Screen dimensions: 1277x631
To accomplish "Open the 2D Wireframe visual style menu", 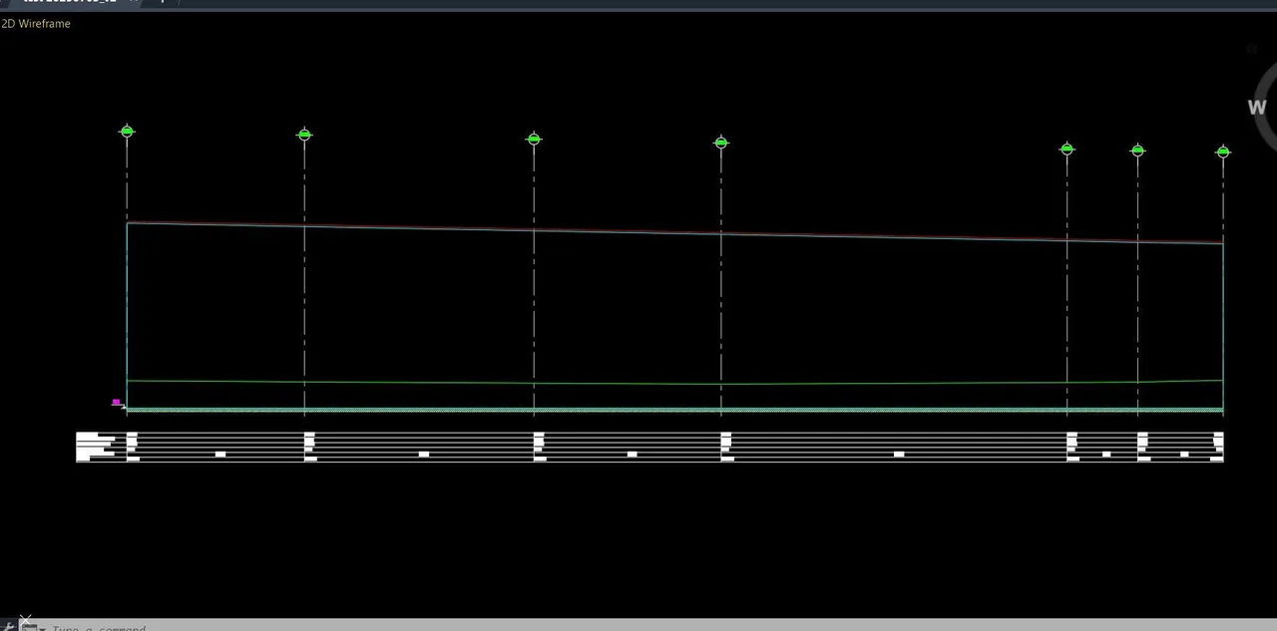I will click(36, 24).
